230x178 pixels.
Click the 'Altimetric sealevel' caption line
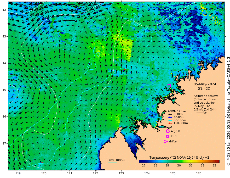[206, 96]
